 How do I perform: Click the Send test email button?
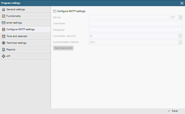(x=63, y=48)
